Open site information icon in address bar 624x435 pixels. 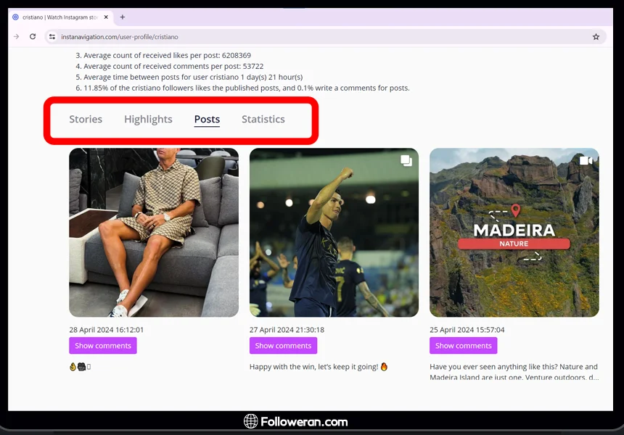click(52, 36)
